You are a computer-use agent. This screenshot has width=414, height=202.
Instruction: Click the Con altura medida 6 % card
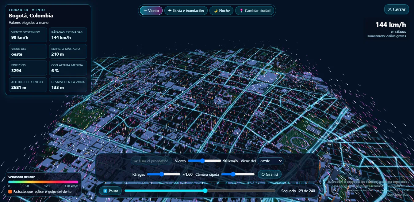click(x=68, y=68)
